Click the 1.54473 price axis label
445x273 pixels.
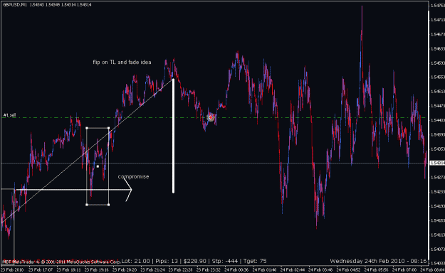pos(438,106)
